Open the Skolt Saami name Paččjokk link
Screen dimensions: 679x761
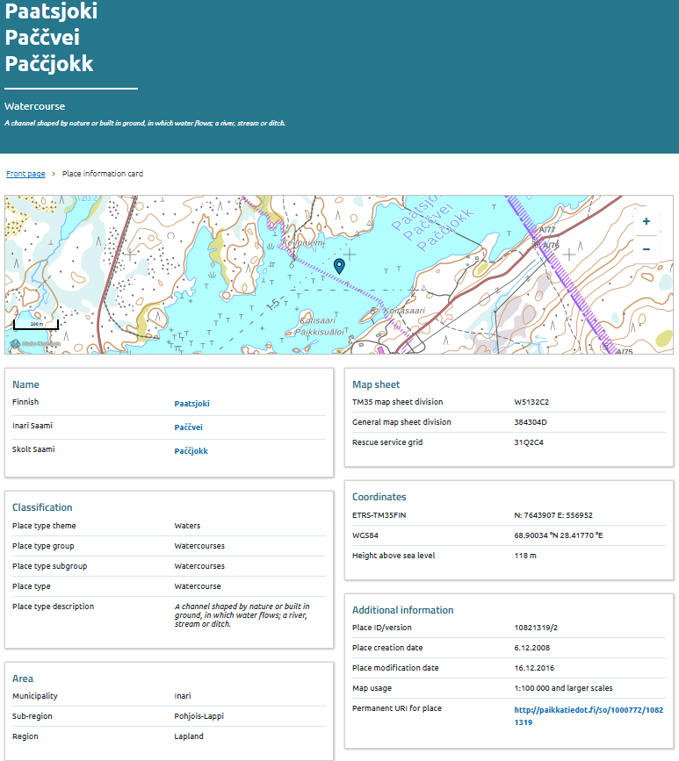[191, 451]
